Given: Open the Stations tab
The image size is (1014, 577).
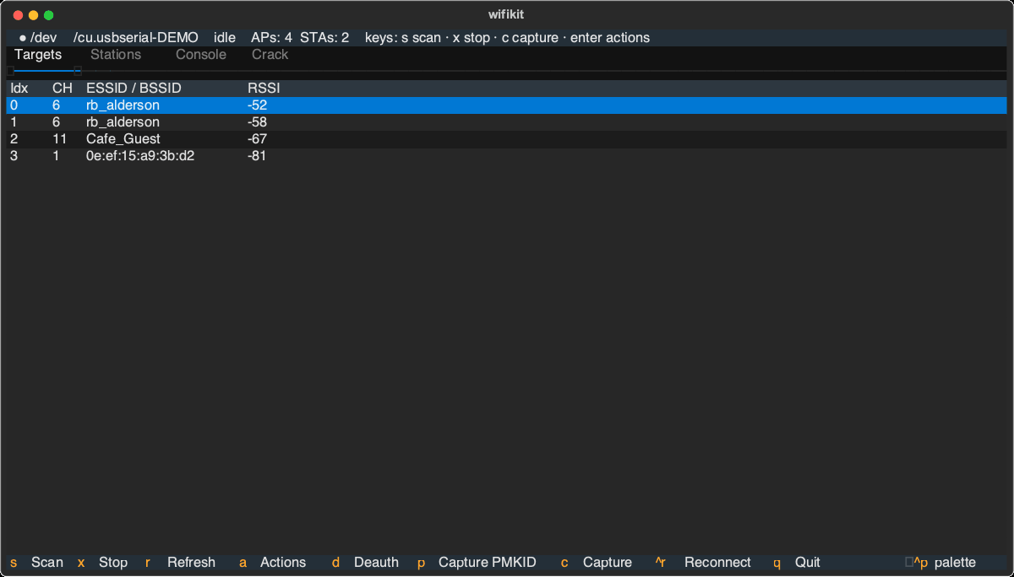Looking at the screenshot, I should [116, 54].
